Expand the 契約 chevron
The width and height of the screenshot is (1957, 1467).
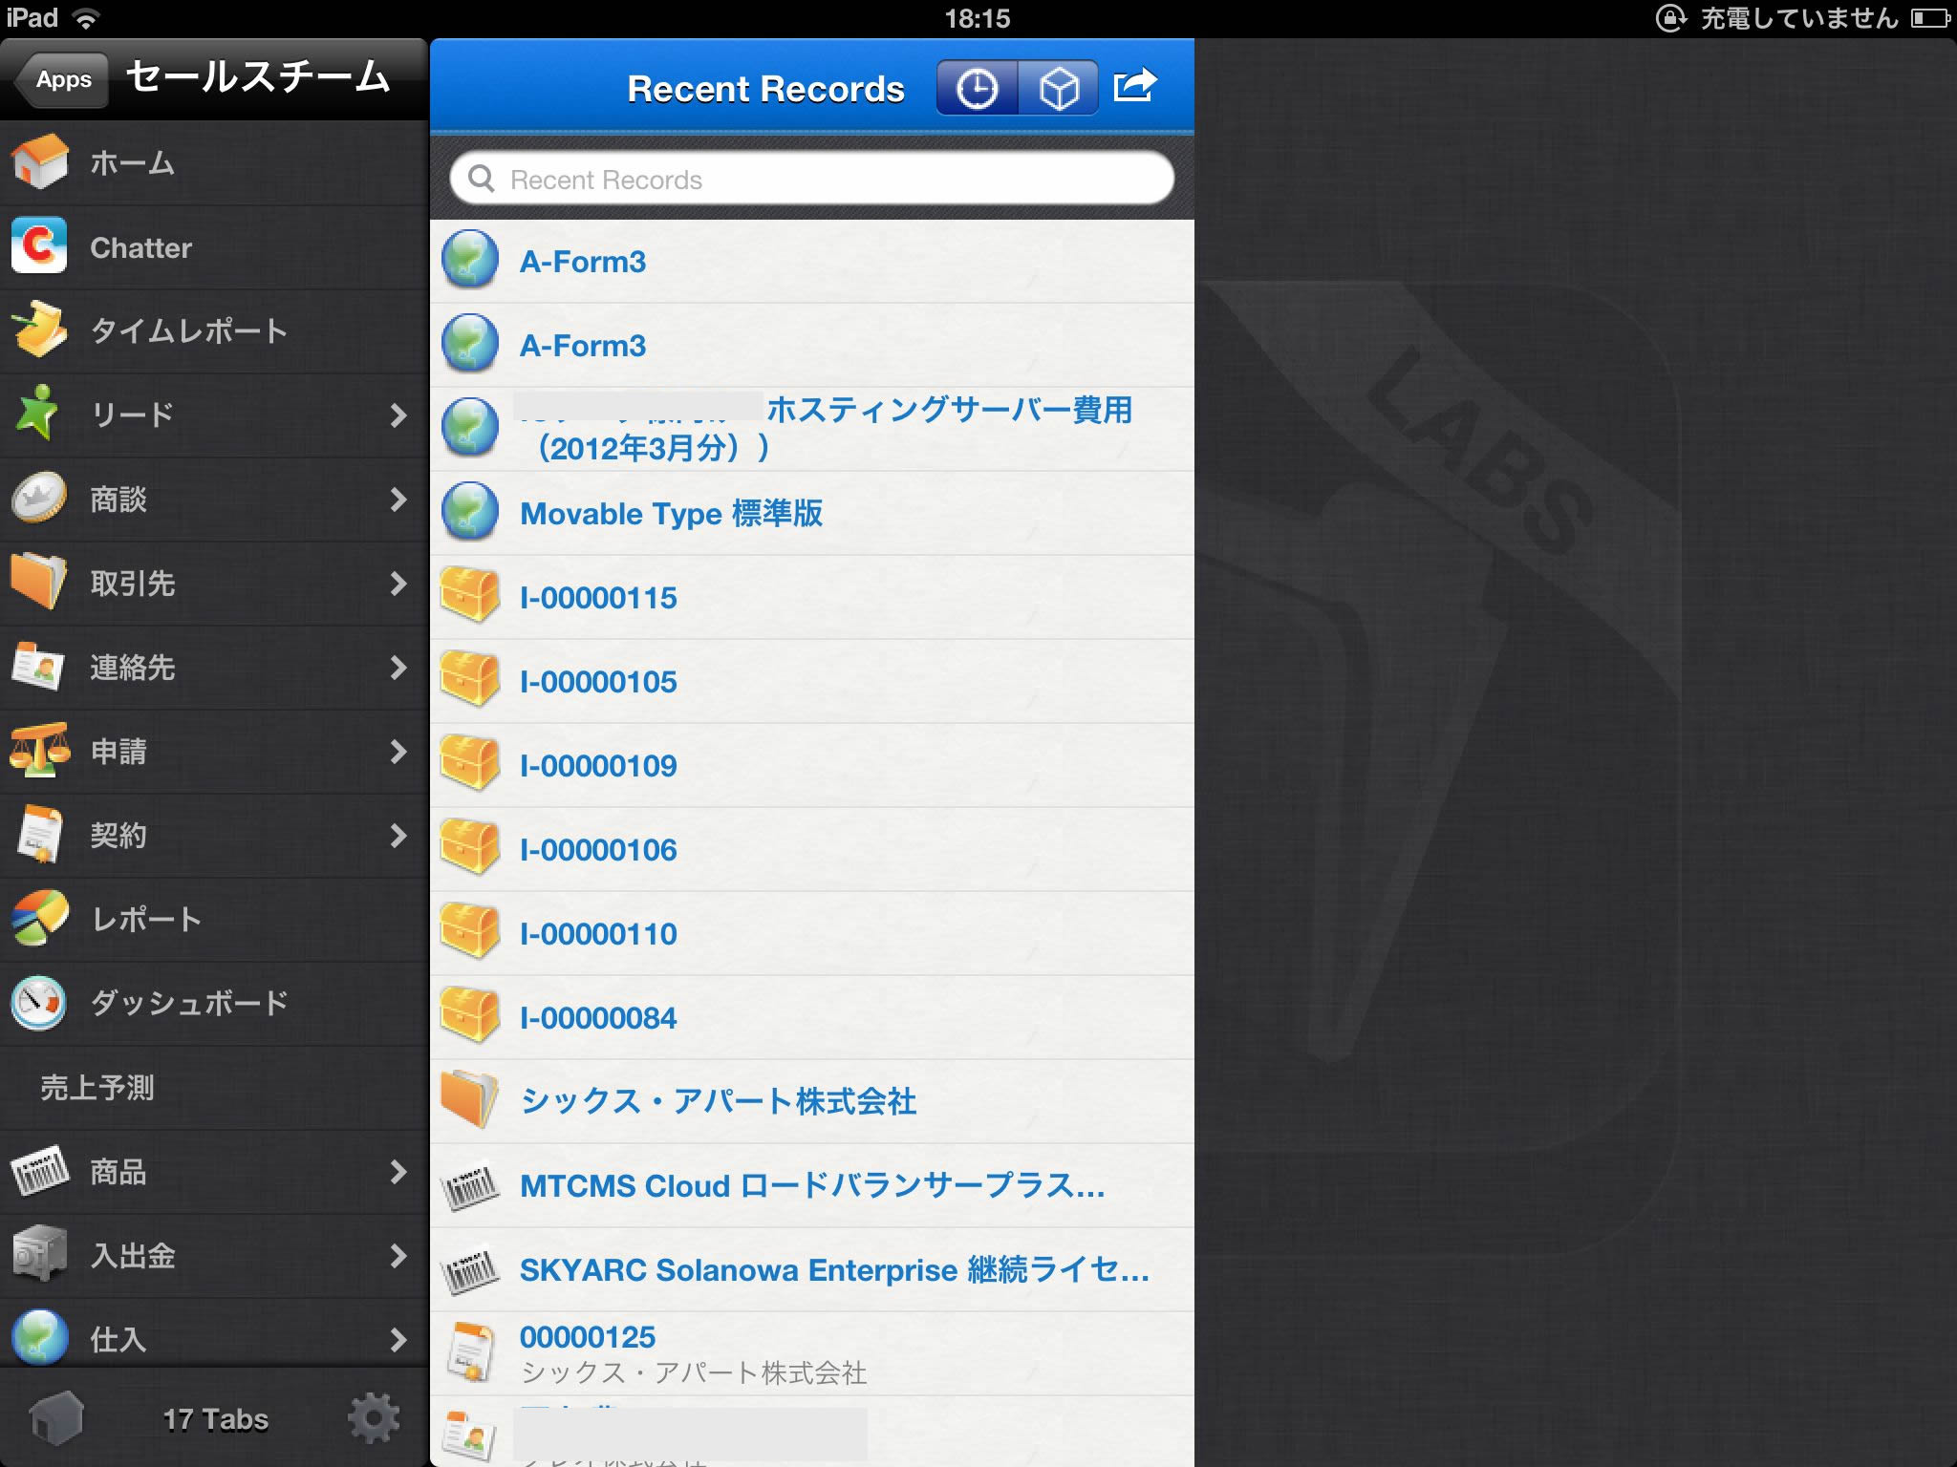[398, 835]
